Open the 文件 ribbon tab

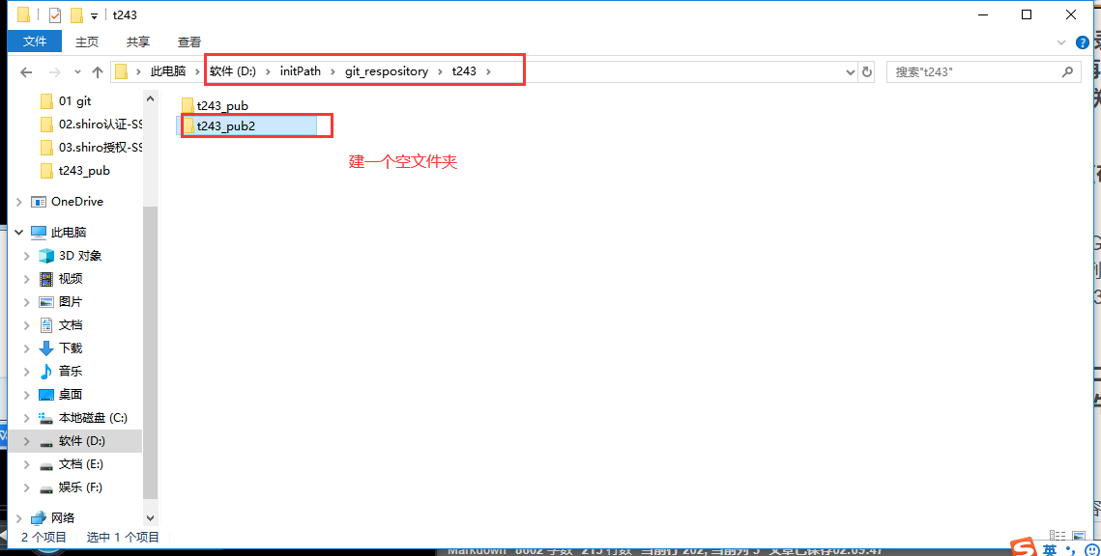tap(35, 42)
